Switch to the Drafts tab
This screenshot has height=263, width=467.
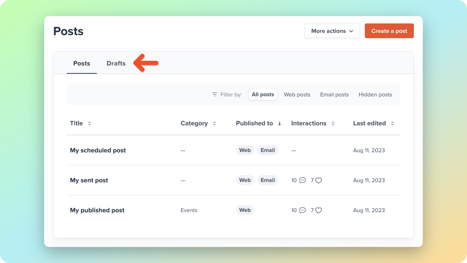click(x=116, y=63)
